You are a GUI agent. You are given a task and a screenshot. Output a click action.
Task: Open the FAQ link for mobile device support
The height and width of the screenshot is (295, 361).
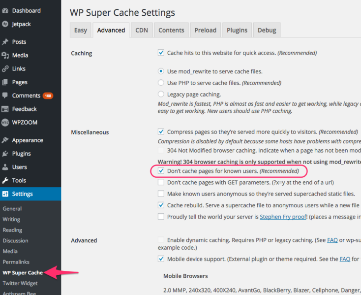(x=345, y=259)
